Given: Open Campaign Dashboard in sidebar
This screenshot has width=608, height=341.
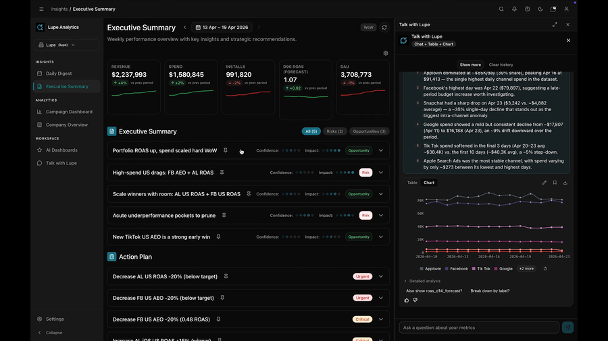Looking at the screenshot, I should [x=67, y=112].
